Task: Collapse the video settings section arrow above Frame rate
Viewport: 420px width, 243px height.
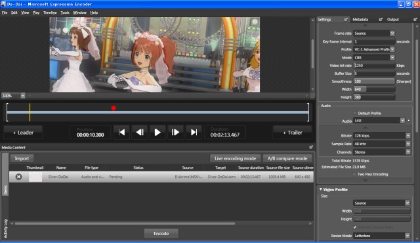Action: tap(365, 25)
